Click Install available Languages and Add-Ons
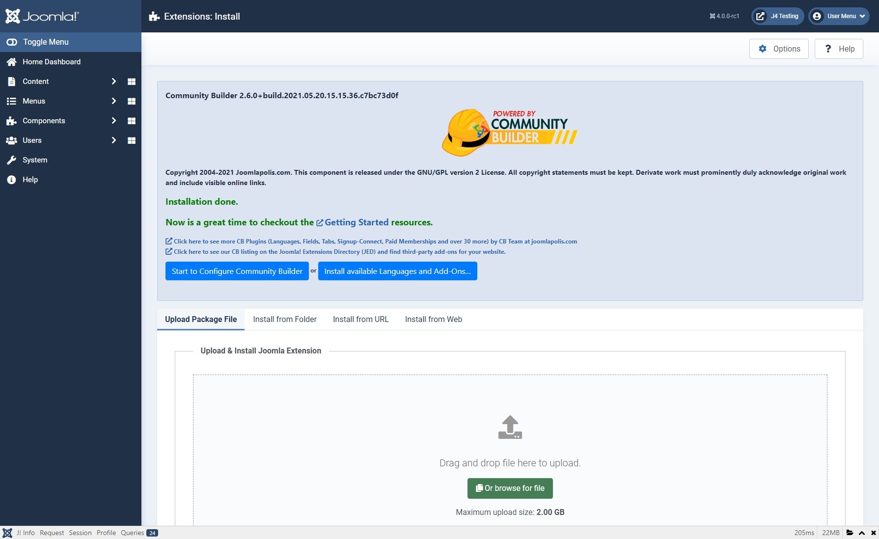Screen dimensions: 879x539 [398, 271]
